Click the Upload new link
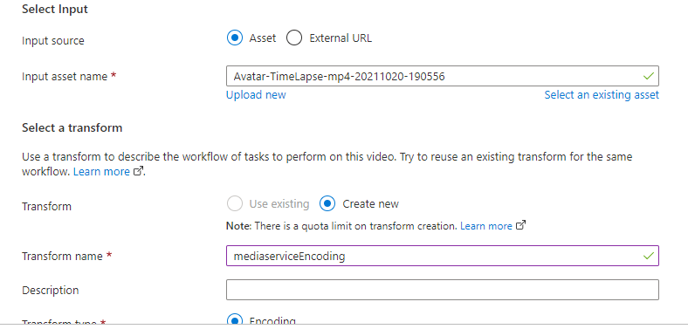This screenshot has height=336, width=688. 256,95
